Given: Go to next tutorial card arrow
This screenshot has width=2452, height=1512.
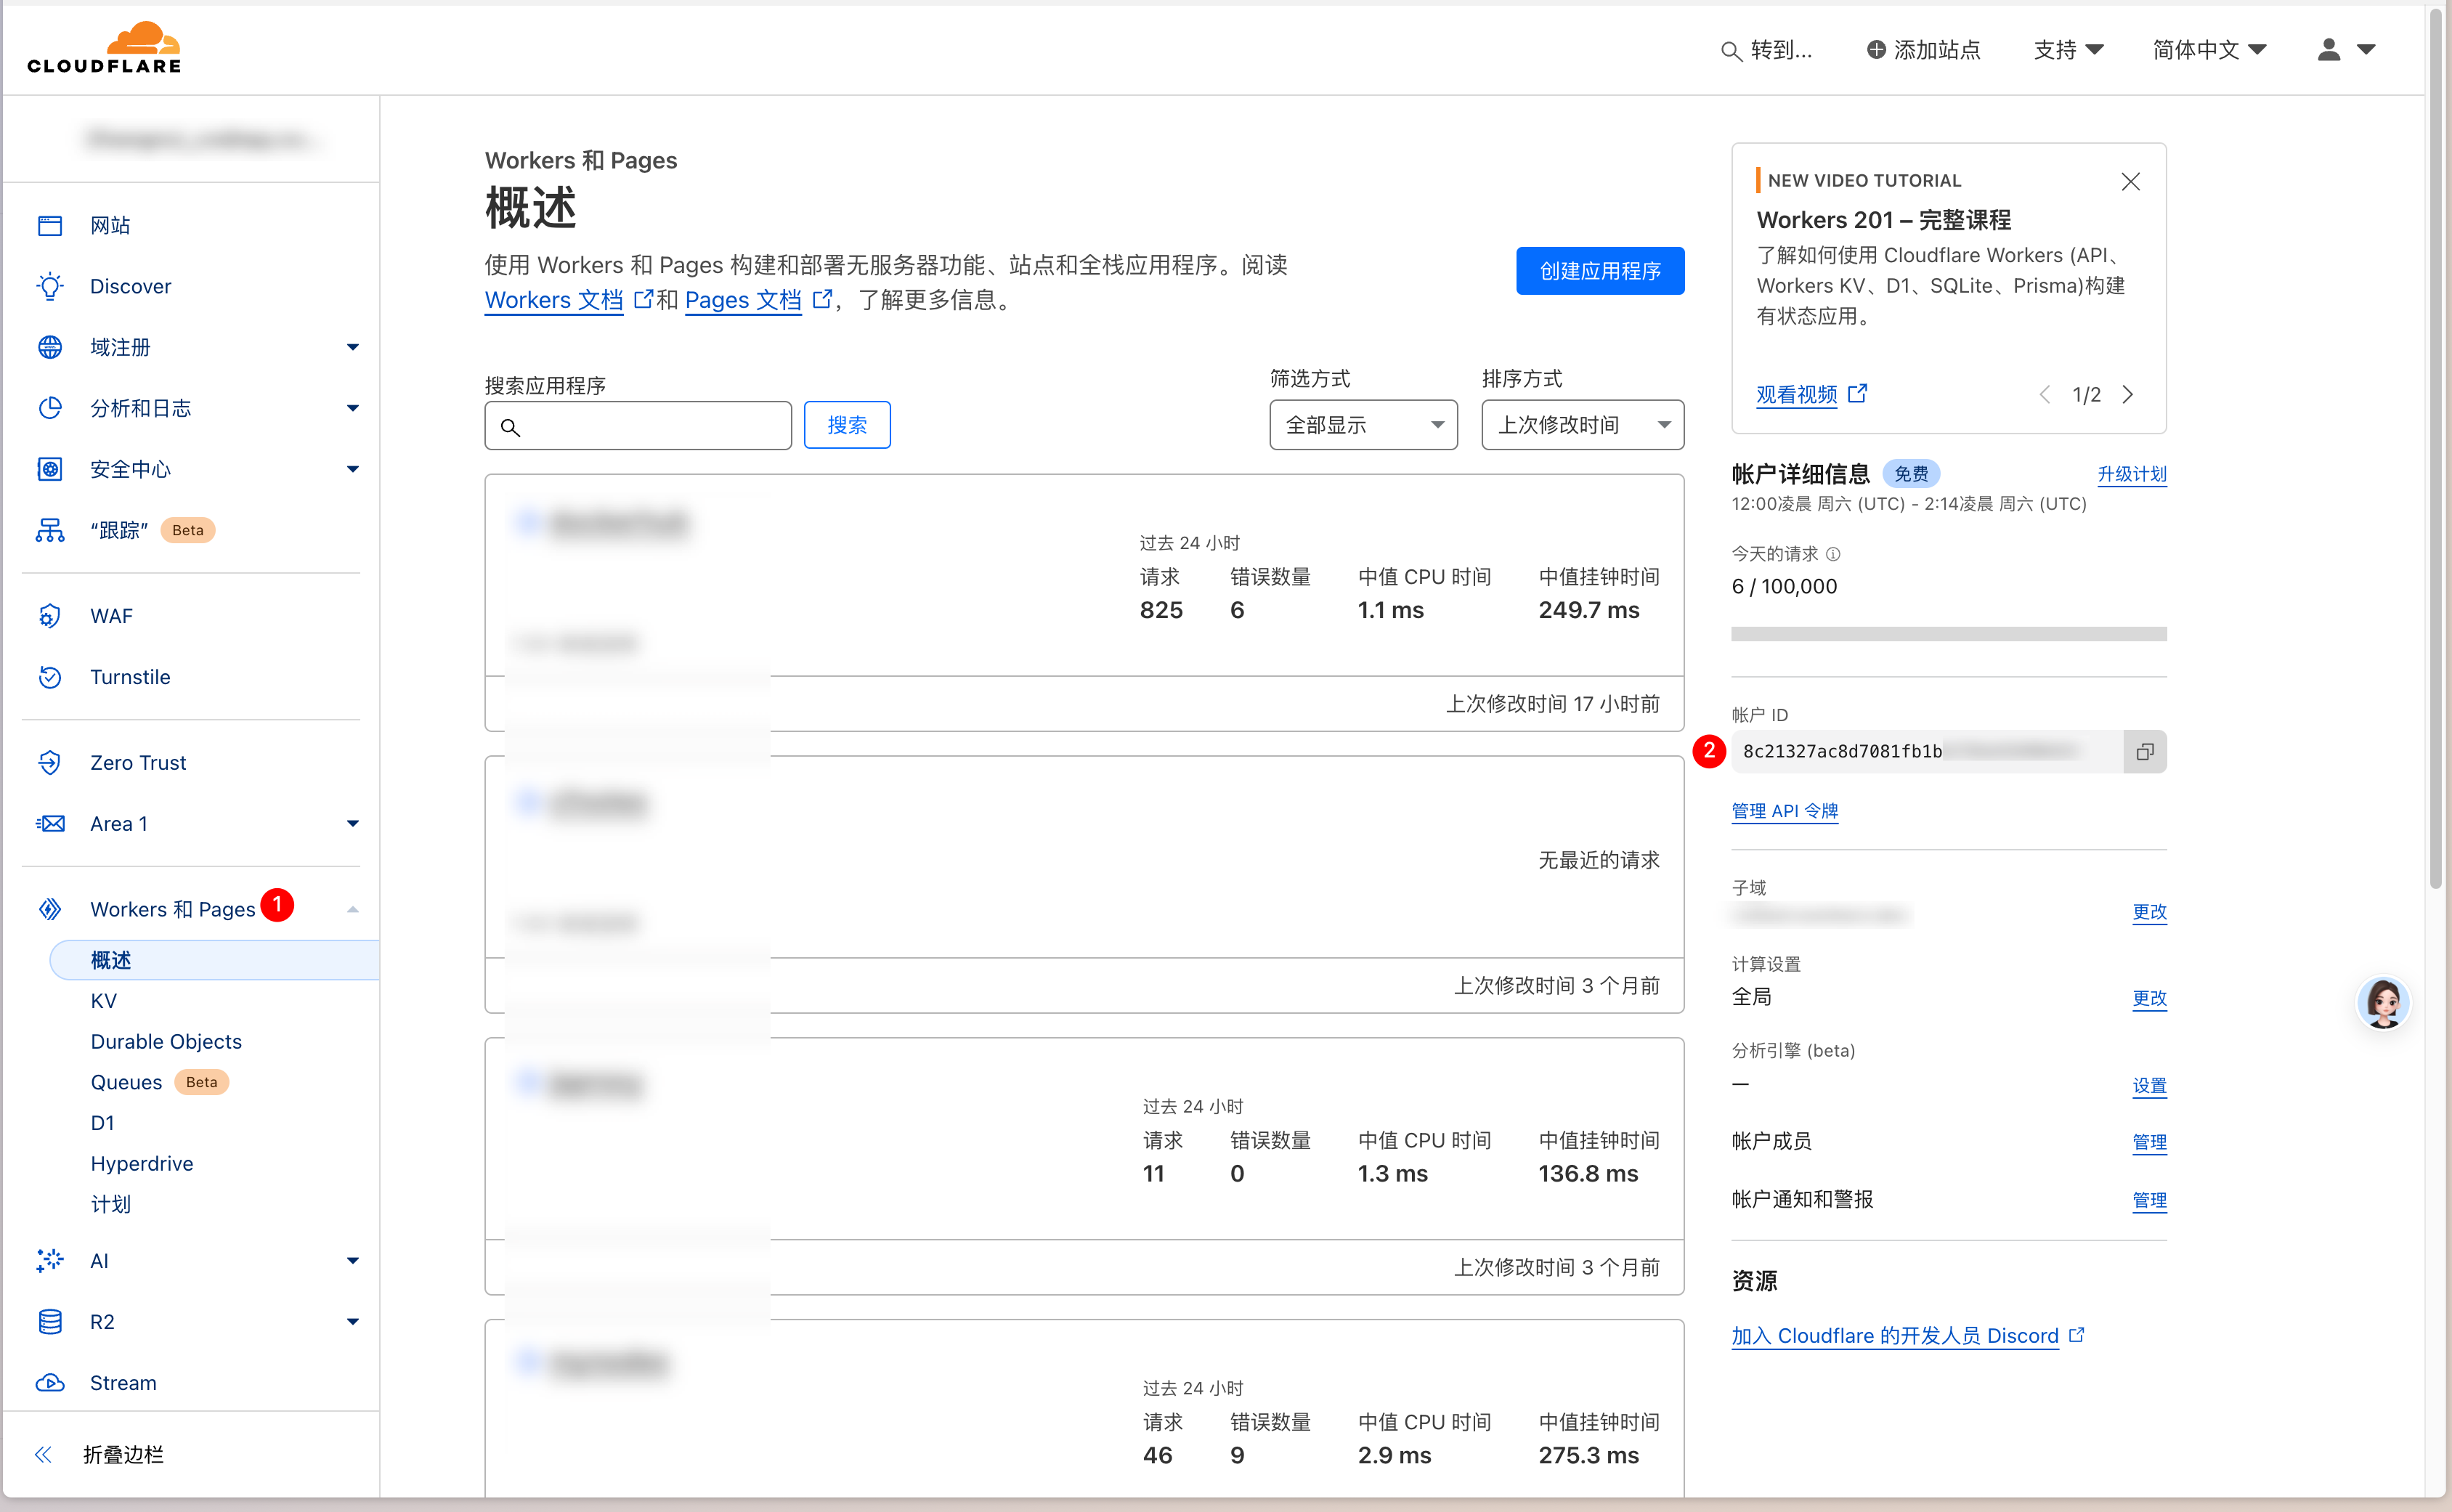Looking at the screenshot, I should [x=2128, y=395].
